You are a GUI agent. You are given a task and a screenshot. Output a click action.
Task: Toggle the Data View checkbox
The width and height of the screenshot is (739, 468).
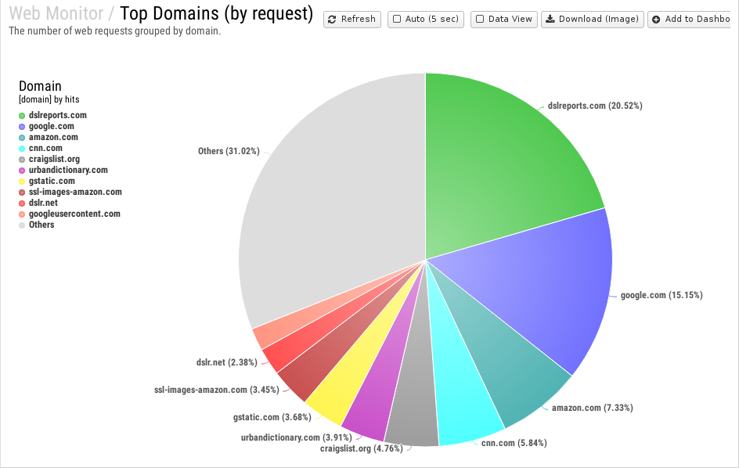480,19
